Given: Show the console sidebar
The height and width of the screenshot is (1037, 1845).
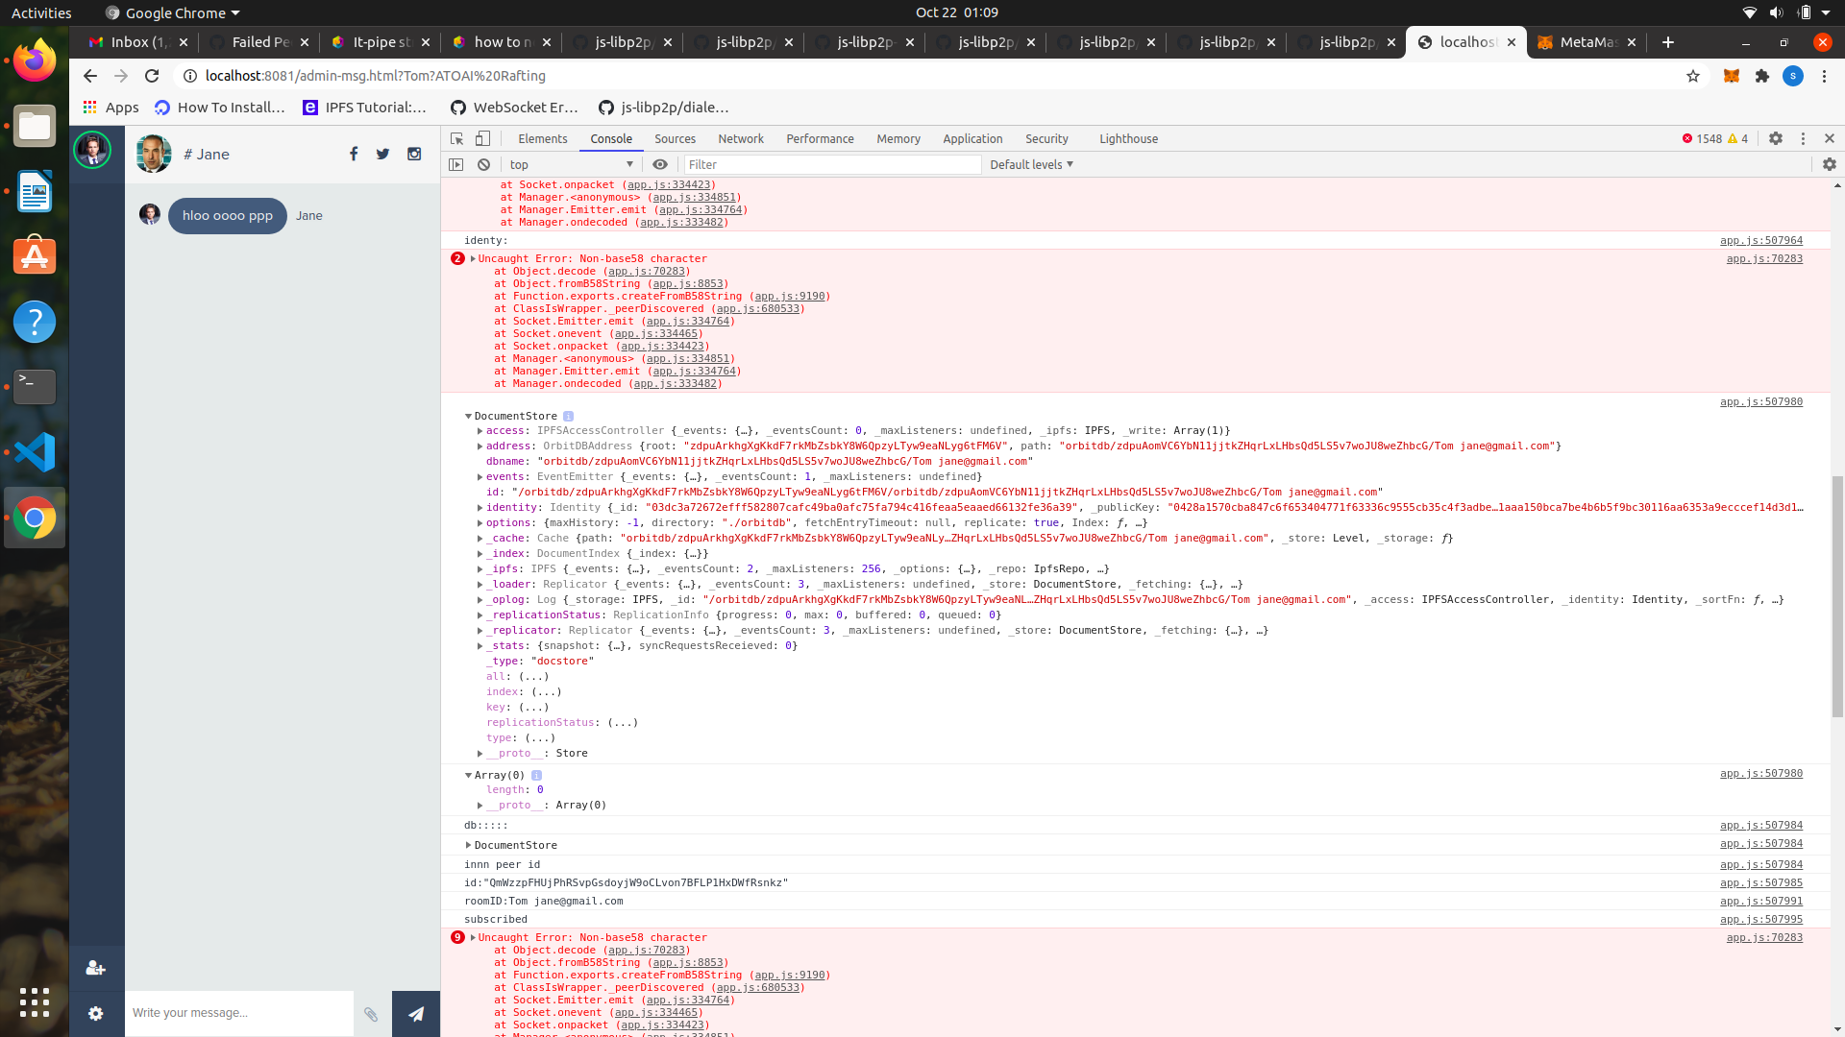Looking at the screenshot, I should [456, 164].
